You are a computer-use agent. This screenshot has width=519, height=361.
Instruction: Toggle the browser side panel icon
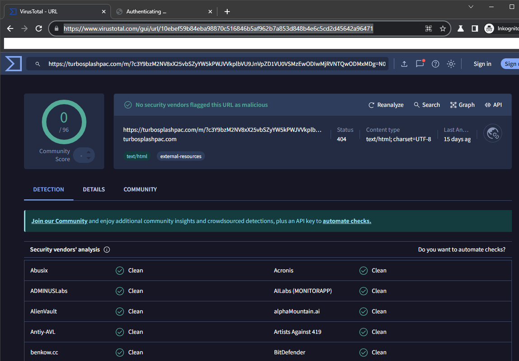click(475, 28)
